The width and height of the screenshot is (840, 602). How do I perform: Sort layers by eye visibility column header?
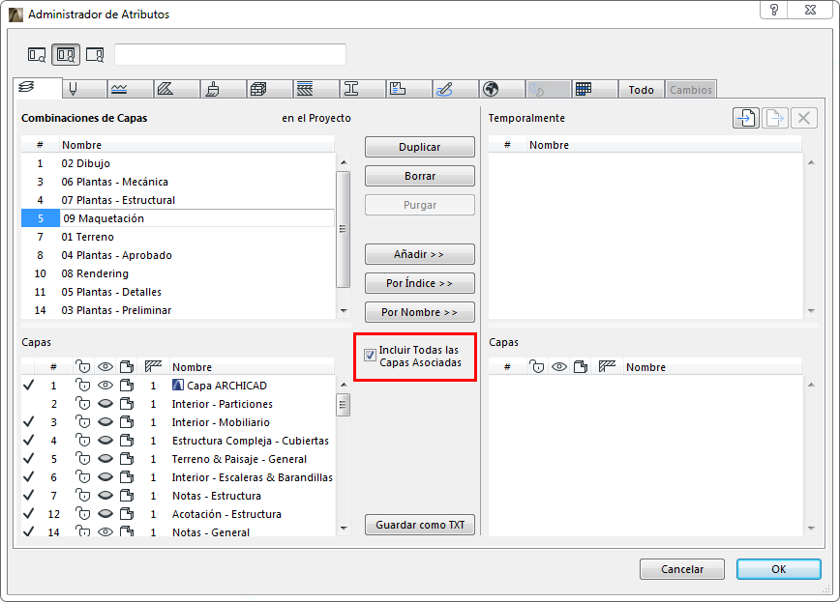tap(105, 367)
